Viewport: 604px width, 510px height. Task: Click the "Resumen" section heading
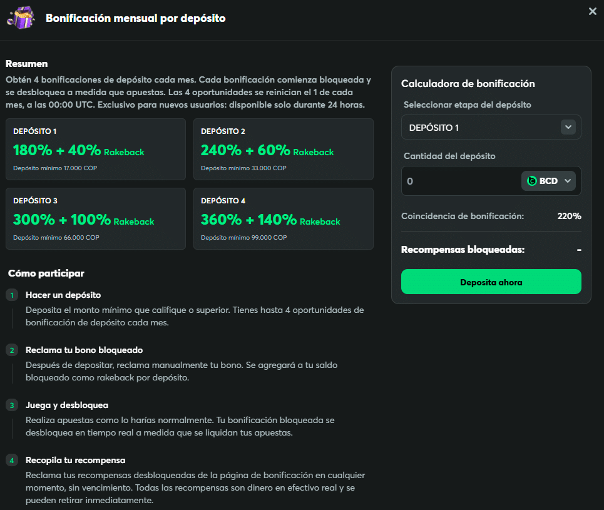[x=26, y=64]
